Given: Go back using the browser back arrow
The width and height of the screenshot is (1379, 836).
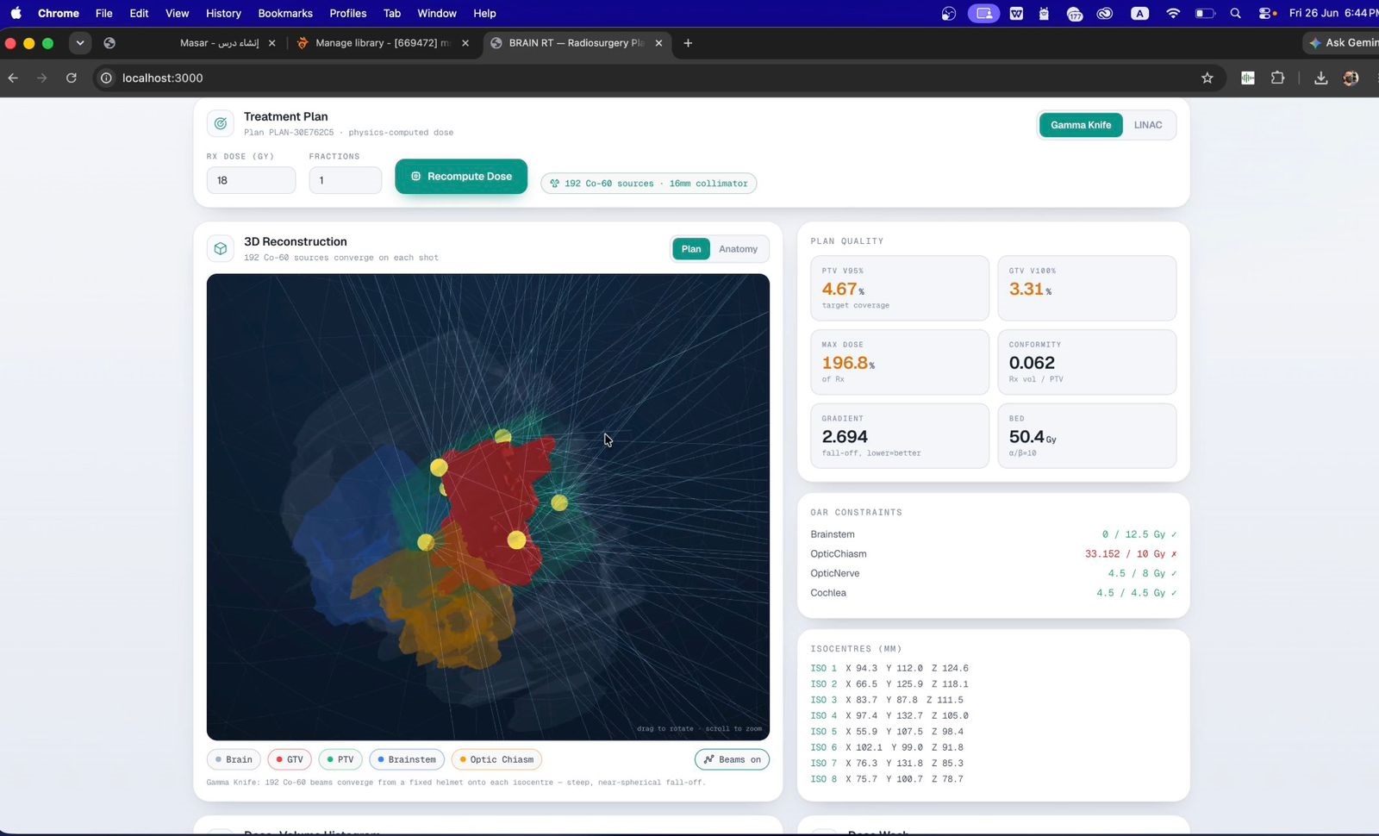Looking at the screenshot, I should [13, 78].
